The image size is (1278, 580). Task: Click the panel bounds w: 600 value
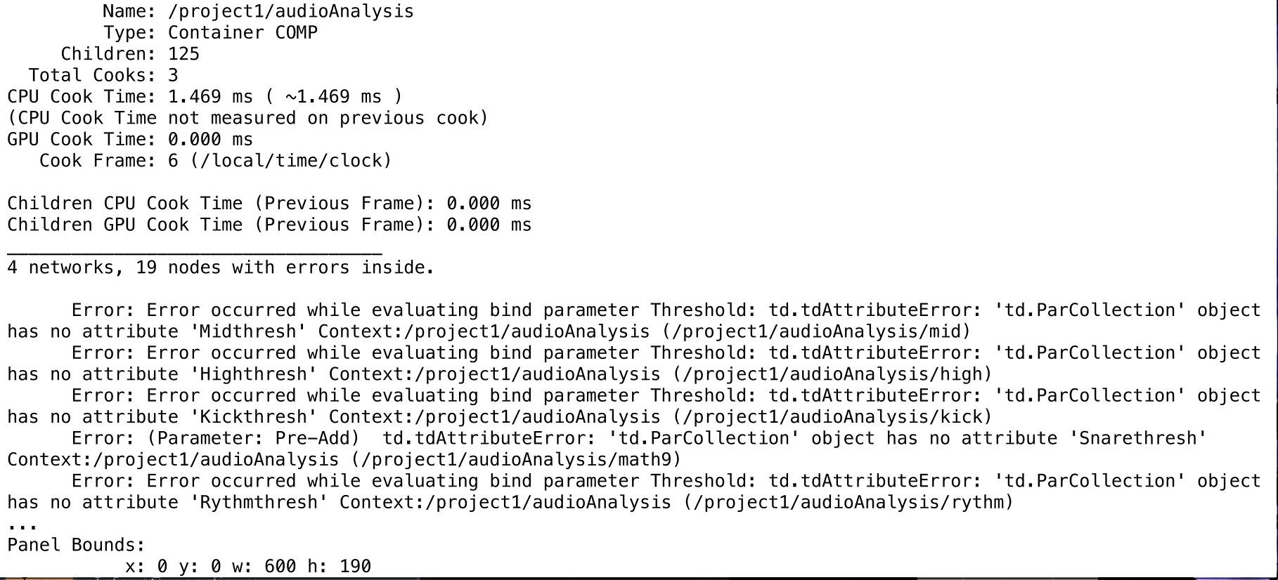coord(264,567)
